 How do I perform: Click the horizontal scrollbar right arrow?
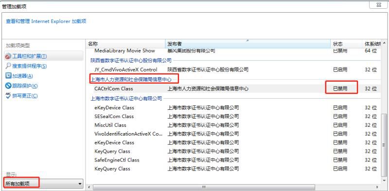(x=378, y=187)
